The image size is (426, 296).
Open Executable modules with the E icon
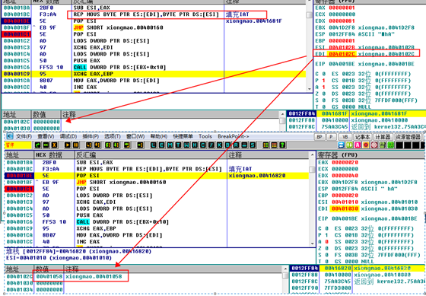161,145
